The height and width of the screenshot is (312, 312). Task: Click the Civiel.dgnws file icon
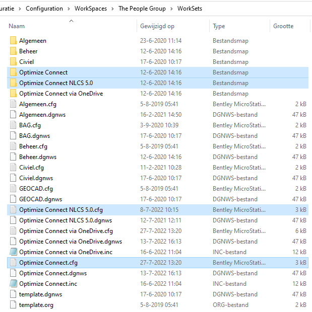tap(13, 178)
